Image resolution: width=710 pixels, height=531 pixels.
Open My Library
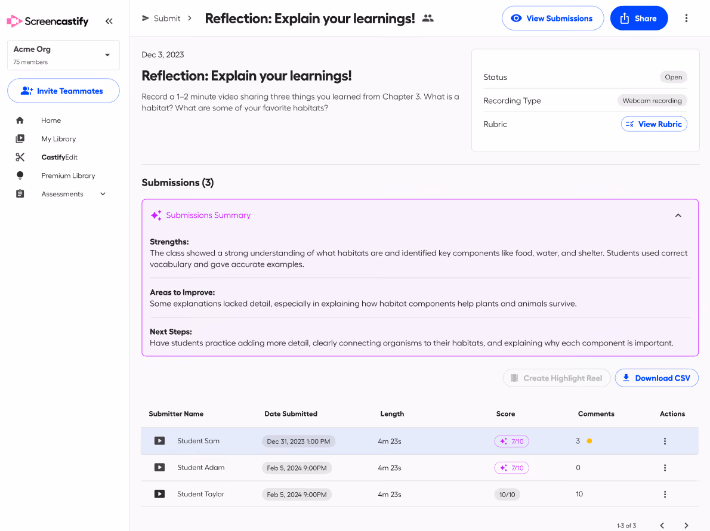[58, 139]
